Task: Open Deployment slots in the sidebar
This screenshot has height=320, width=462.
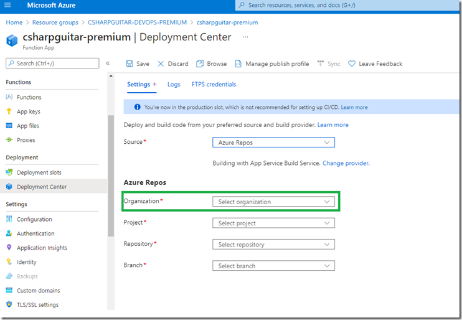Action: coord(39,172)
